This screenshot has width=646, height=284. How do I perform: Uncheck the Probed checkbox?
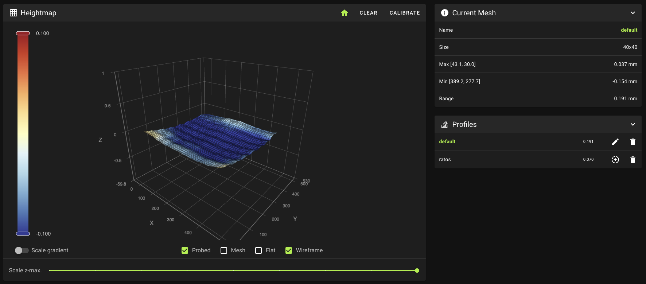tap(185, 250)
